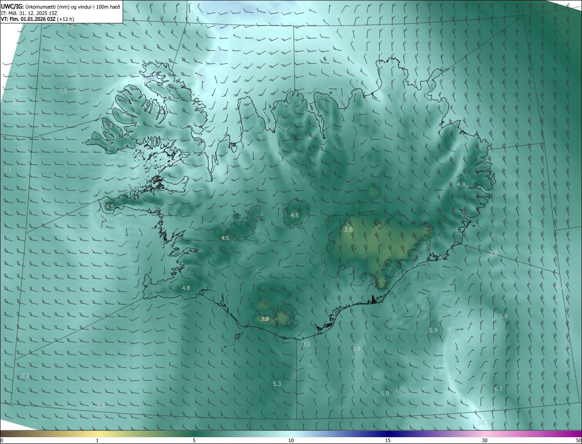Screen dimensions: 582x444
Task: Click the 5 tick on the color scale
Action: tap(194, 440)
